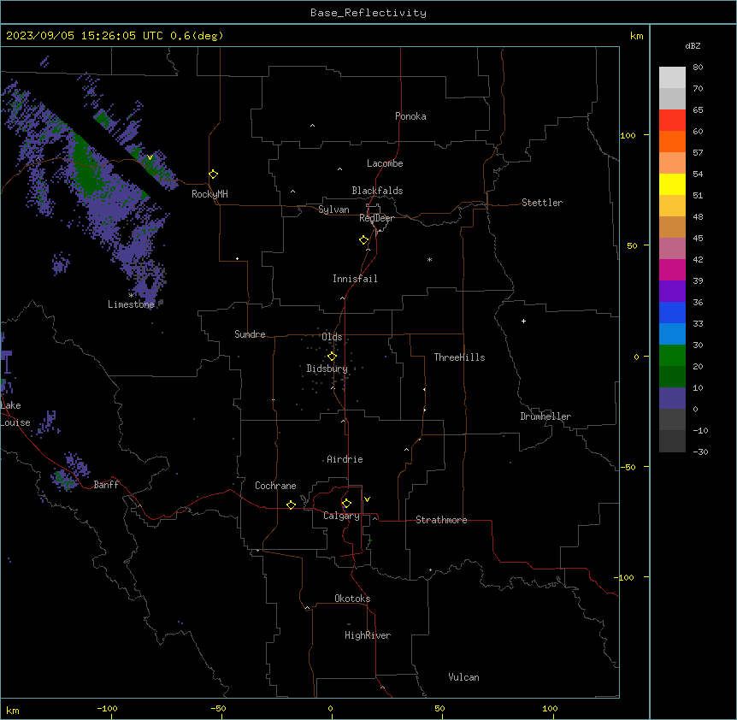Click the asterisk marker east of Innisfail

click(429, 259)
